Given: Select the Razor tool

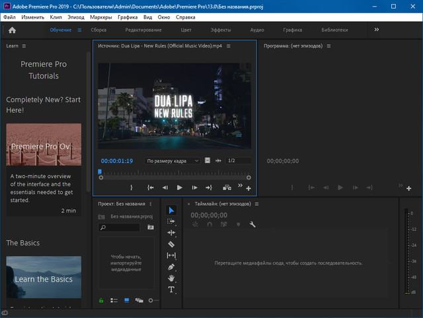Looking at the screenshot, I should (171, 244).
